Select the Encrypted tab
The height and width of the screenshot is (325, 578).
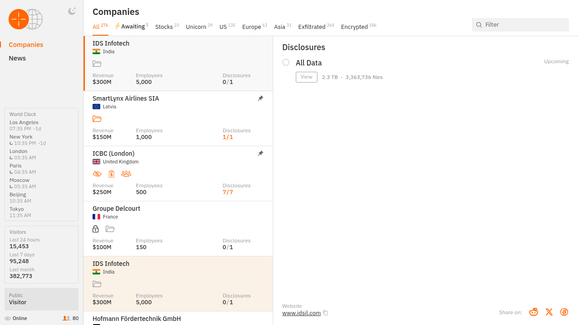359,27
